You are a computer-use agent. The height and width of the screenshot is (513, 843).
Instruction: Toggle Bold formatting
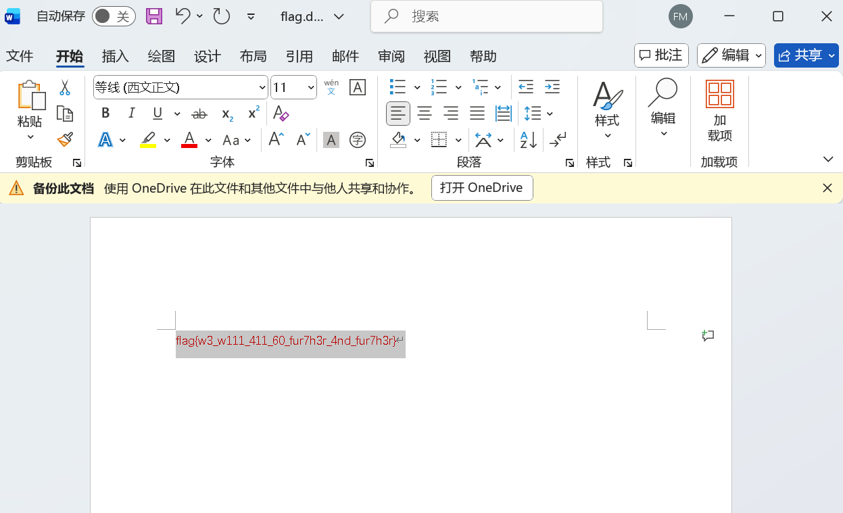(x=105, y=114)
